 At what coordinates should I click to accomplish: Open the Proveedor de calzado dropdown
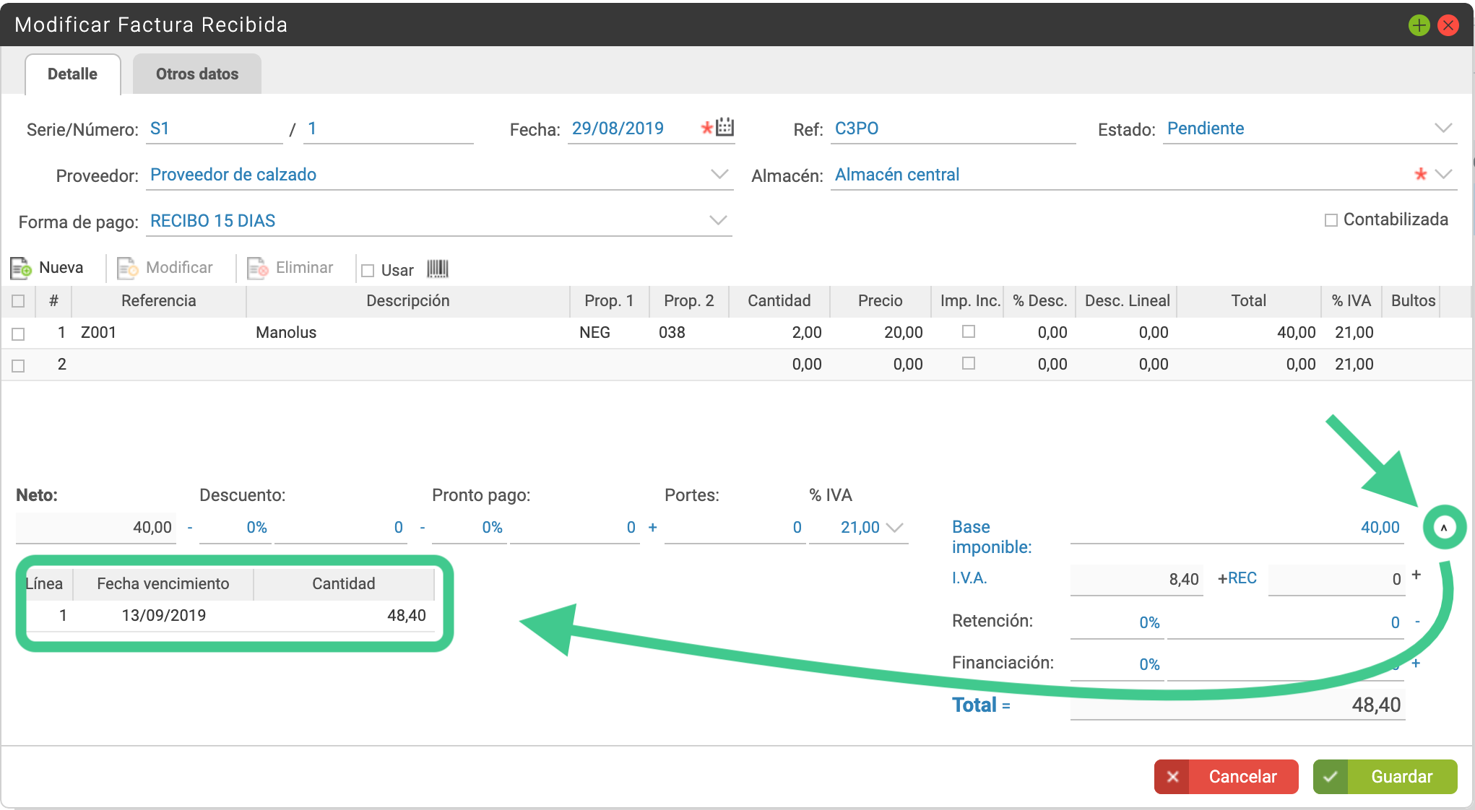[719, 175]
